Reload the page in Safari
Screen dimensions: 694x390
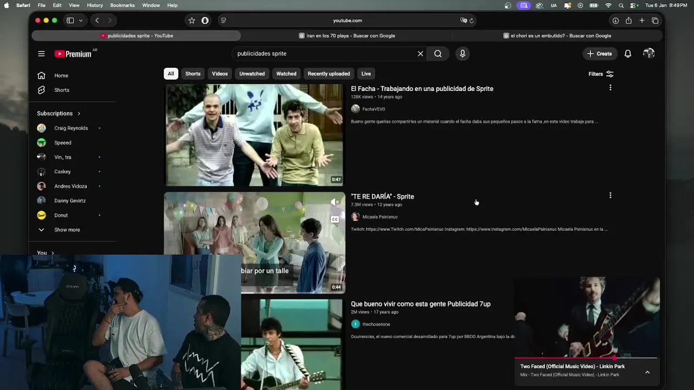point(472,21)
